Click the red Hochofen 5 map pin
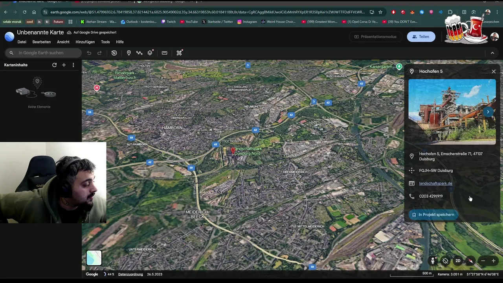Image resolution: width=503 pixels, height=283 pixels. pyautogui.click(x=233, y=150)
